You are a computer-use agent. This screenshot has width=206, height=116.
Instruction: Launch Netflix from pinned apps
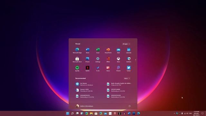point(88,69)
